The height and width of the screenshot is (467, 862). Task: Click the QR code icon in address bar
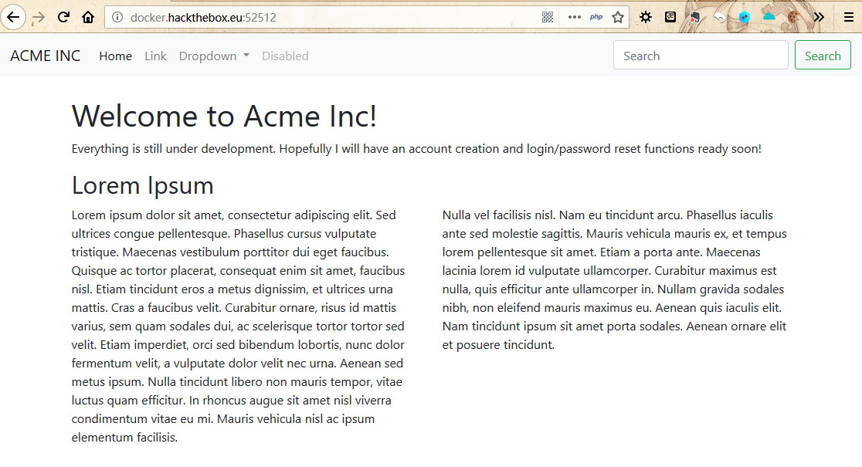click(548, 17)
